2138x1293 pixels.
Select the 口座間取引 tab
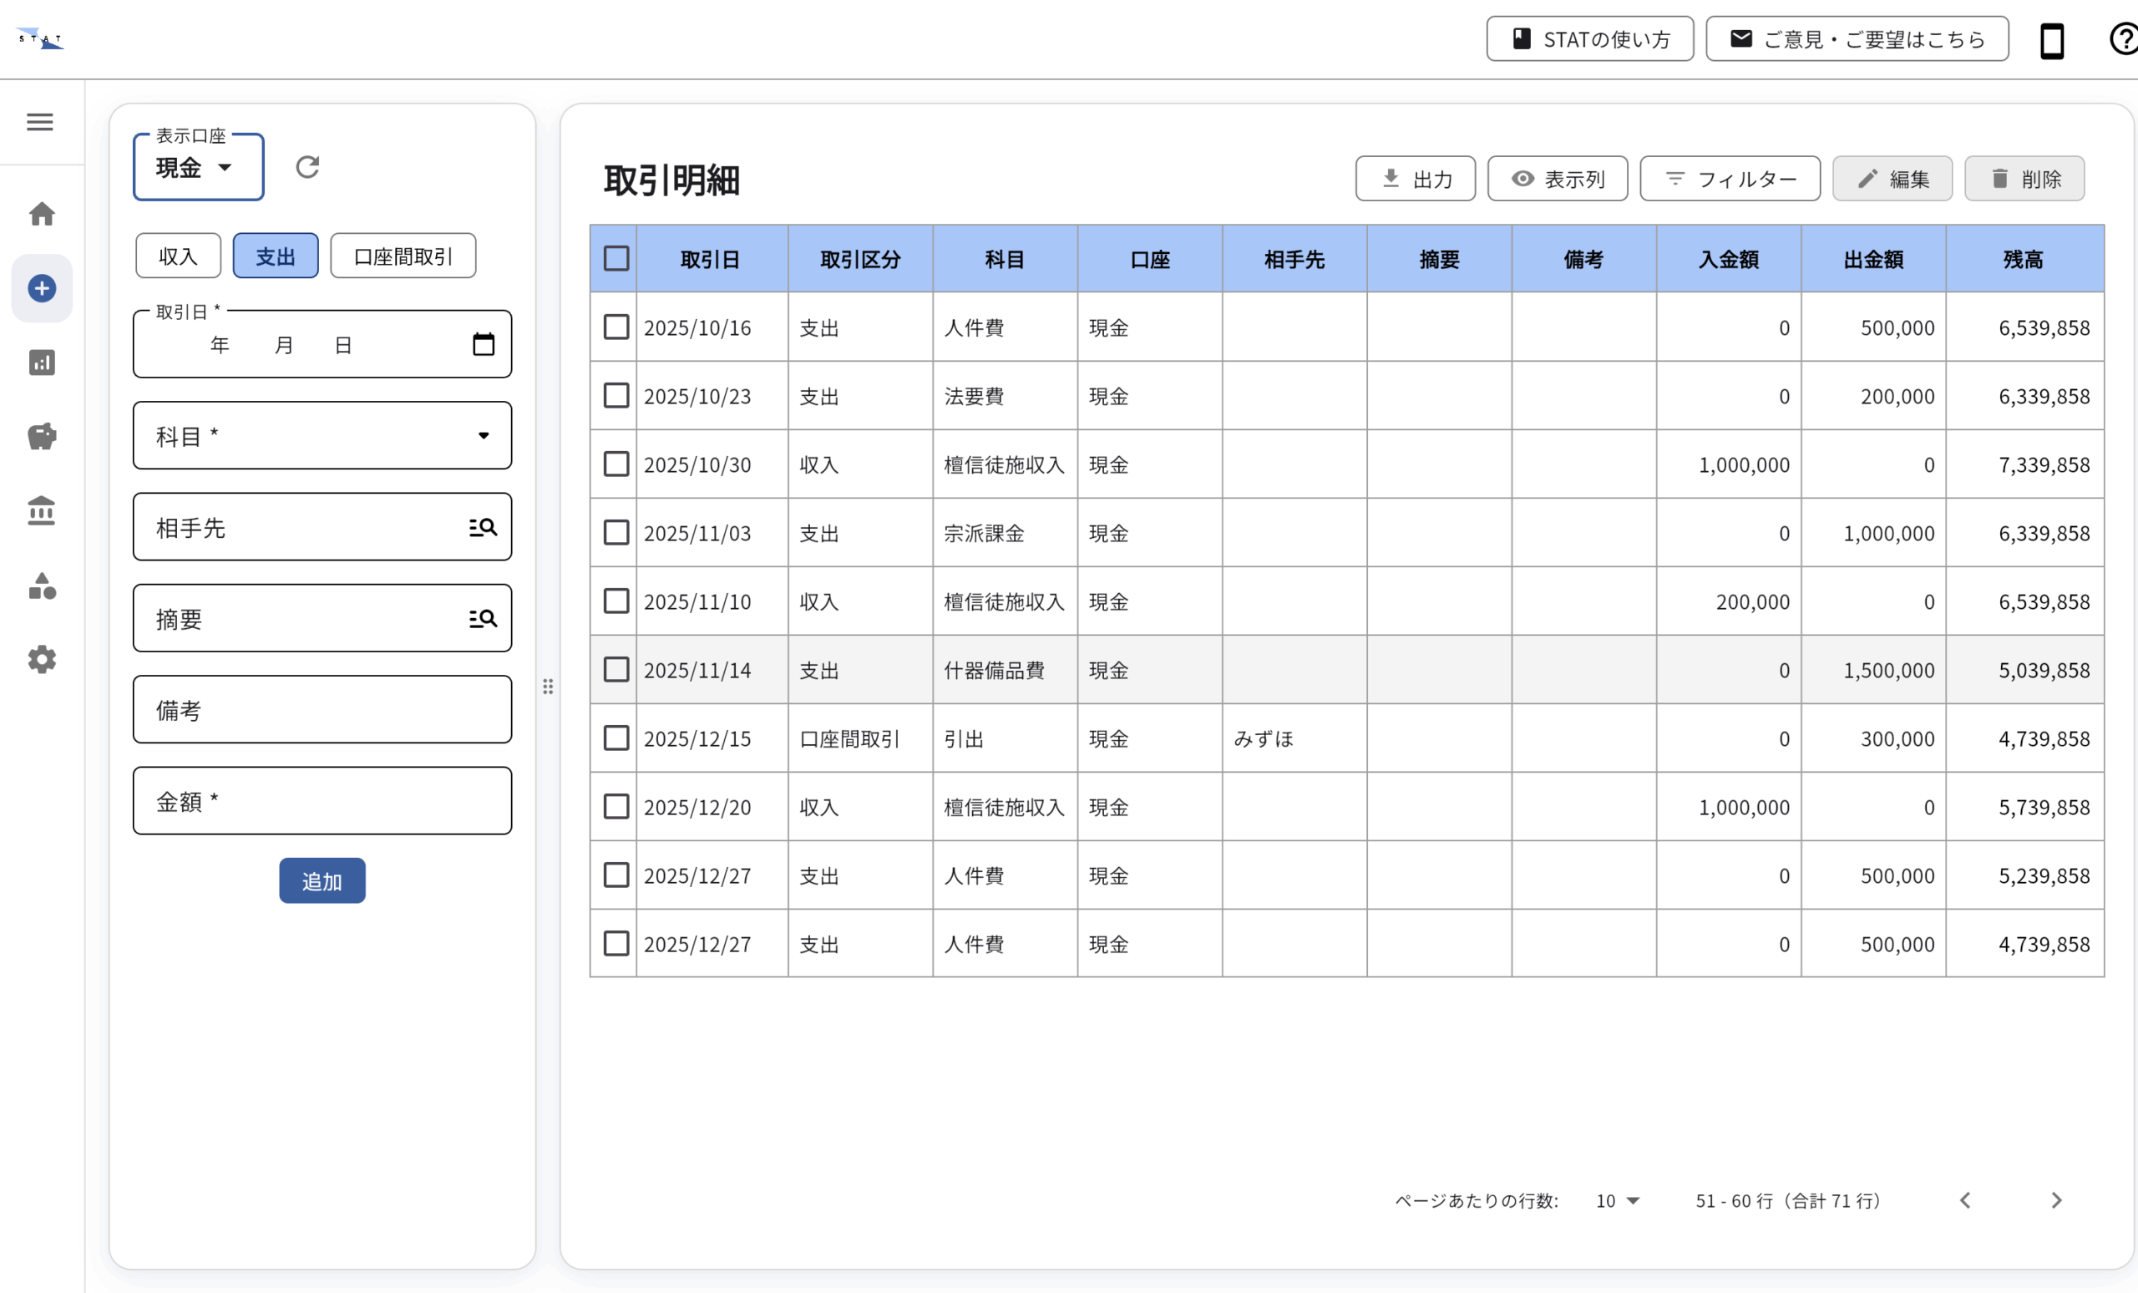tap(403, 256)
